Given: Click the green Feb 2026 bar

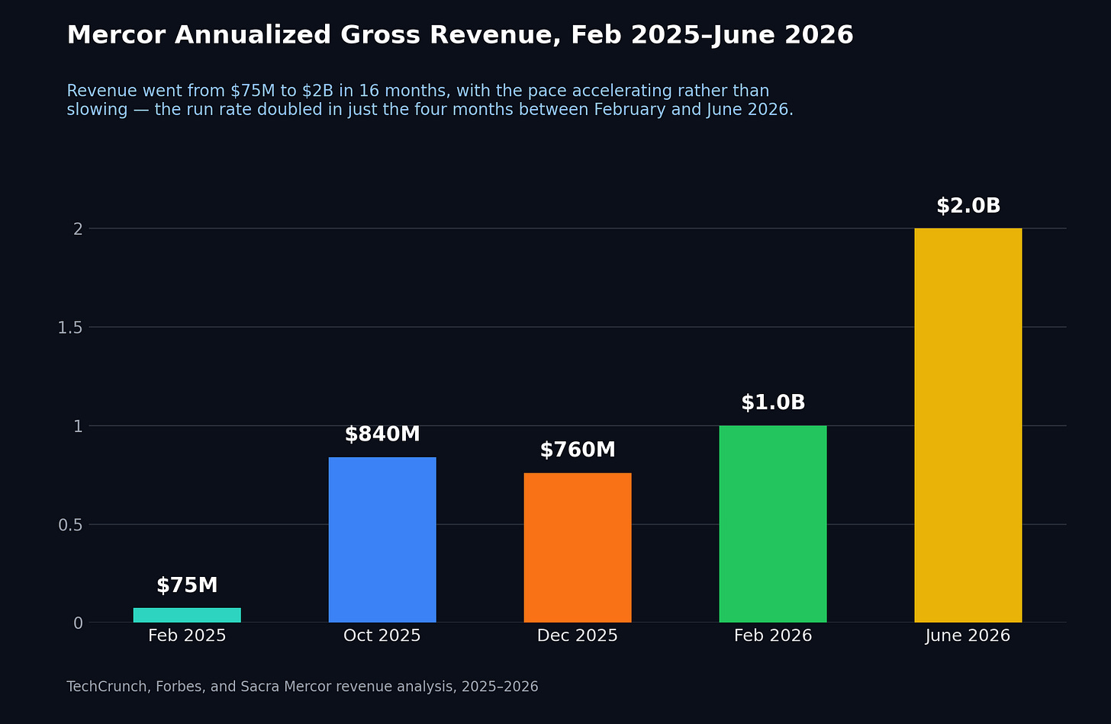Looking at the screenshot, I should pyautogui.click(x=773, y=524).
